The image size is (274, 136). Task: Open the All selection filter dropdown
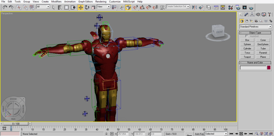pyautogui.click(x=43, y=7)
